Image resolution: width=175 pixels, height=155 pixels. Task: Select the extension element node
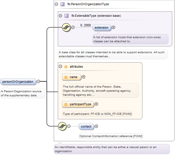pyautogui.click(x=101, y=27)
